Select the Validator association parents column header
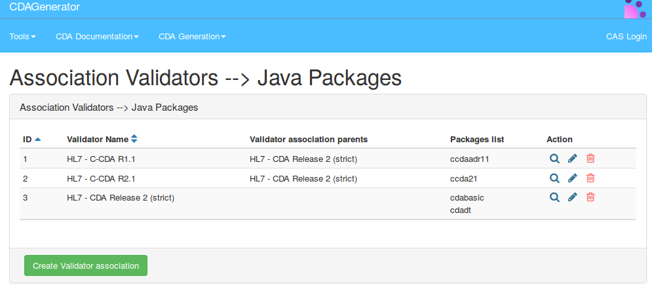The height and width of the screenshot is (293, 652). click(x=308, y=140)
